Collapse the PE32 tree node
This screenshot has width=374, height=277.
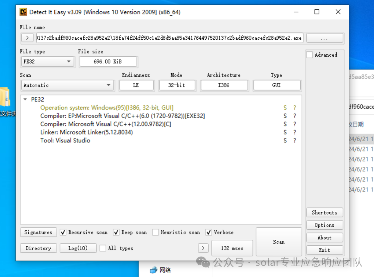(25, 99)
